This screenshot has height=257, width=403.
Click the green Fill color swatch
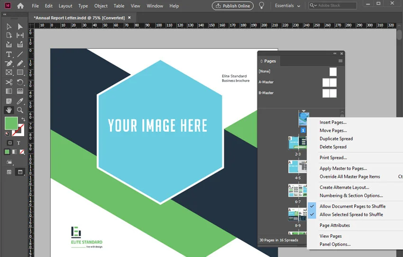pos(11,123)
